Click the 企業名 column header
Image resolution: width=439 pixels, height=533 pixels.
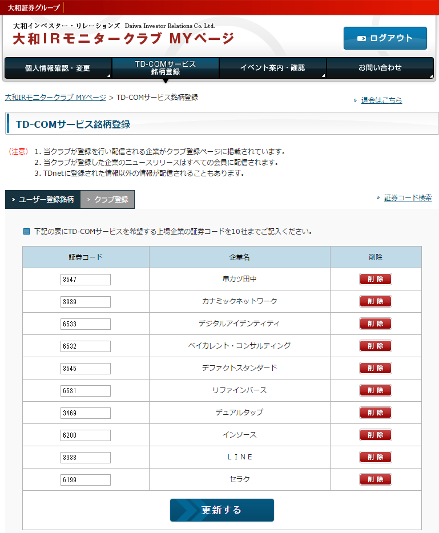[239, 257]
